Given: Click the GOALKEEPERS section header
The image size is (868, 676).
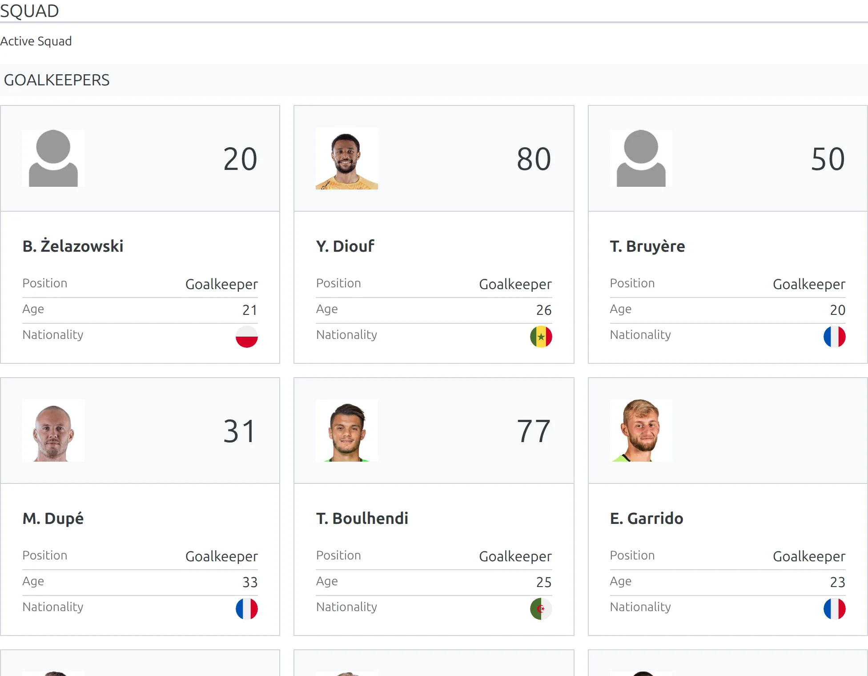Looking at the screenshot, I should [56, 80].
